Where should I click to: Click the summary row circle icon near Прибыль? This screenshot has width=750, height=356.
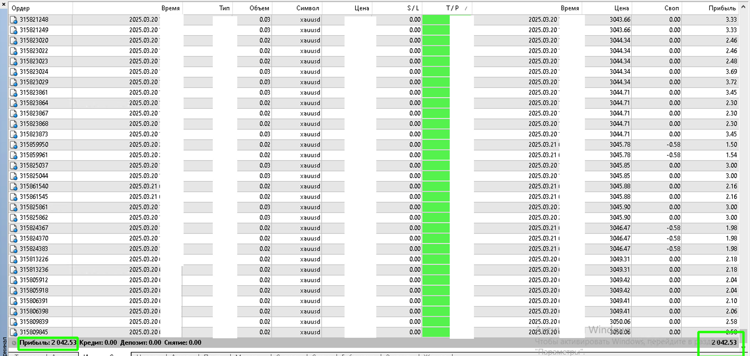point(14,343)
